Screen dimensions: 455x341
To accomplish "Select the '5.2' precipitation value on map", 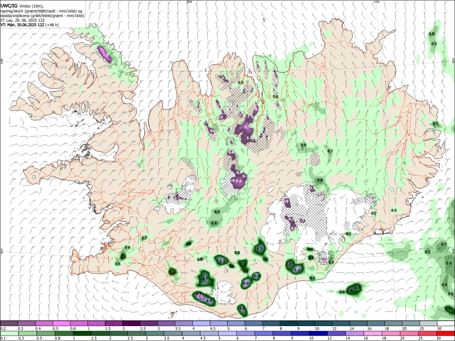I will coord(288,264).
